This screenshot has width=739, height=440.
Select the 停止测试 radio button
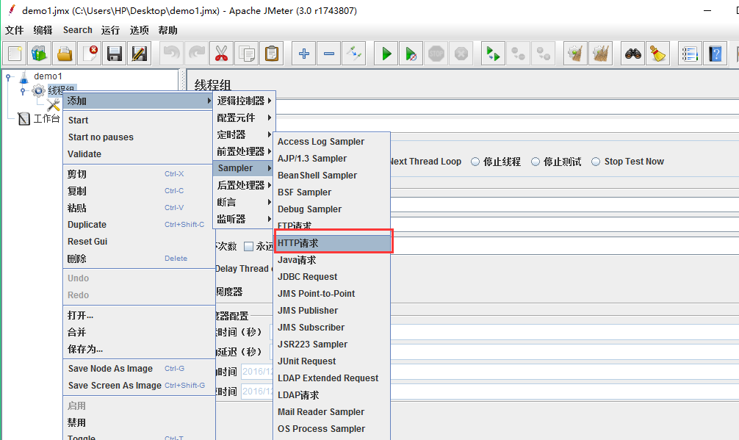point(536,162)
